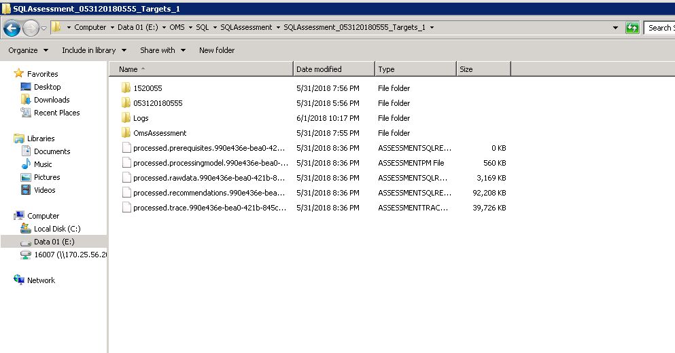Click the green Refresh icon
Image resolution: width=675 pixels, height=353 pixels.
click(x=632, y=28)
